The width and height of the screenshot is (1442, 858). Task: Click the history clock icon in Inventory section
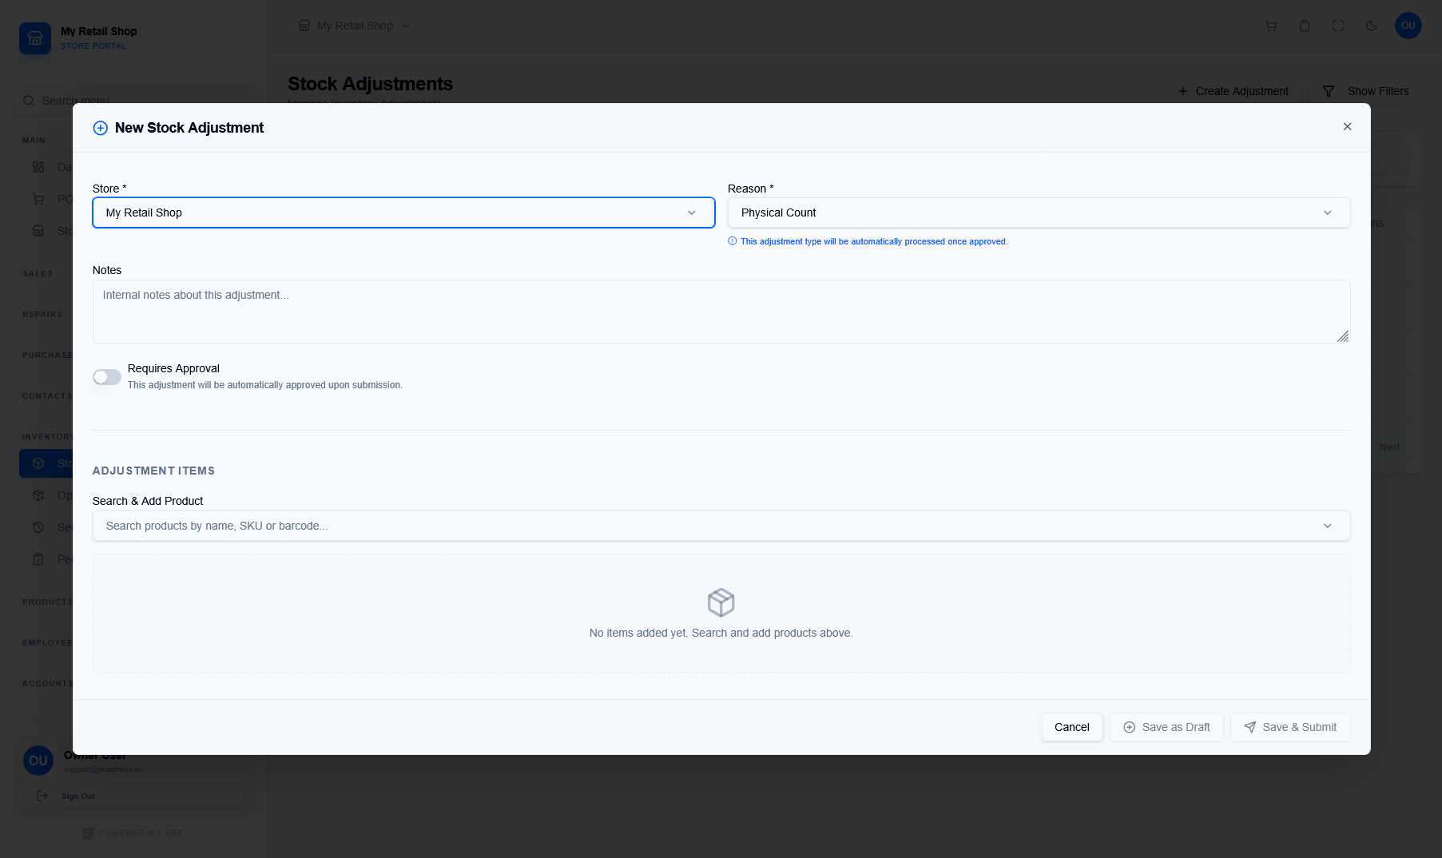(38, 527)
